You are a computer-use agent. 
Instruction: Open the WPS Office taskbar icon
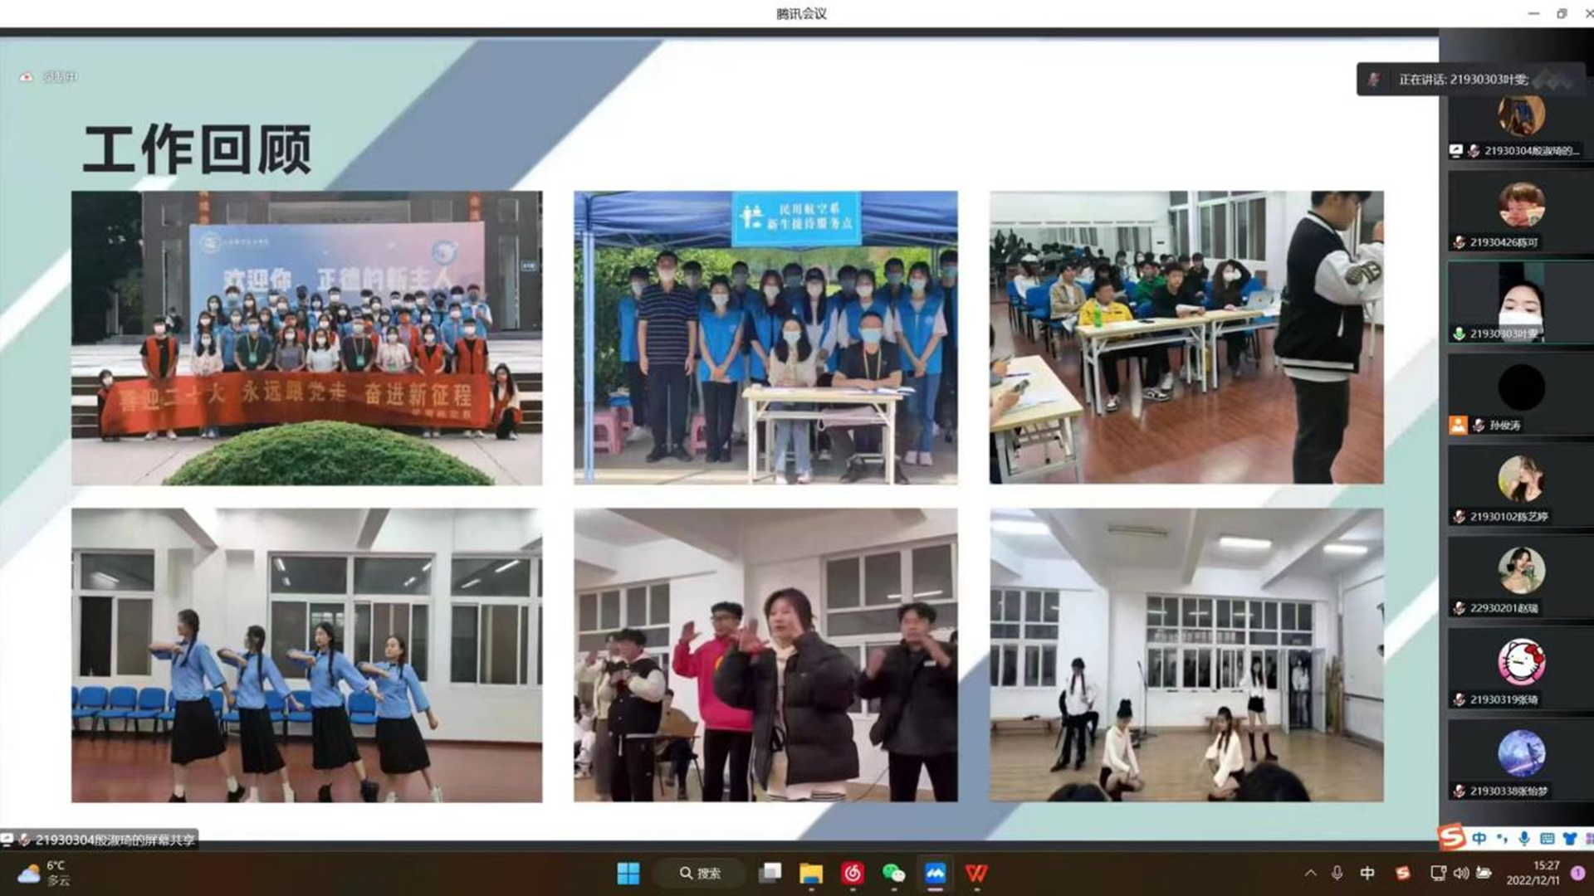coord(976,873)
